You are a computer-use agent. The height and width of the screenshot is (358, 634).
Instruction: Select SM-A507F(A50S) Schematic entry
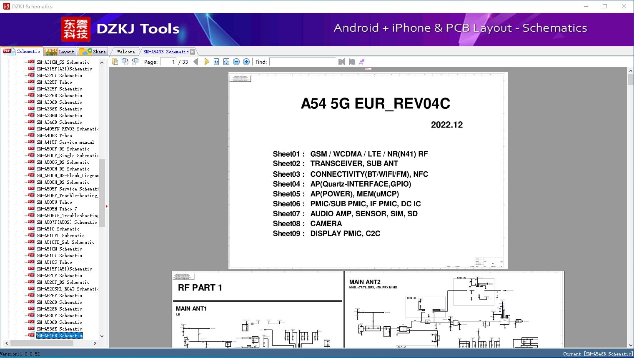click(67, 222)
